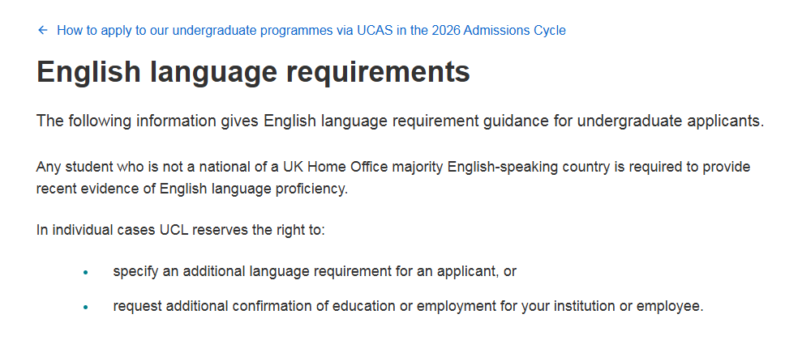Click the "specify an additional language requirement" text

click(x=315, y=271)
